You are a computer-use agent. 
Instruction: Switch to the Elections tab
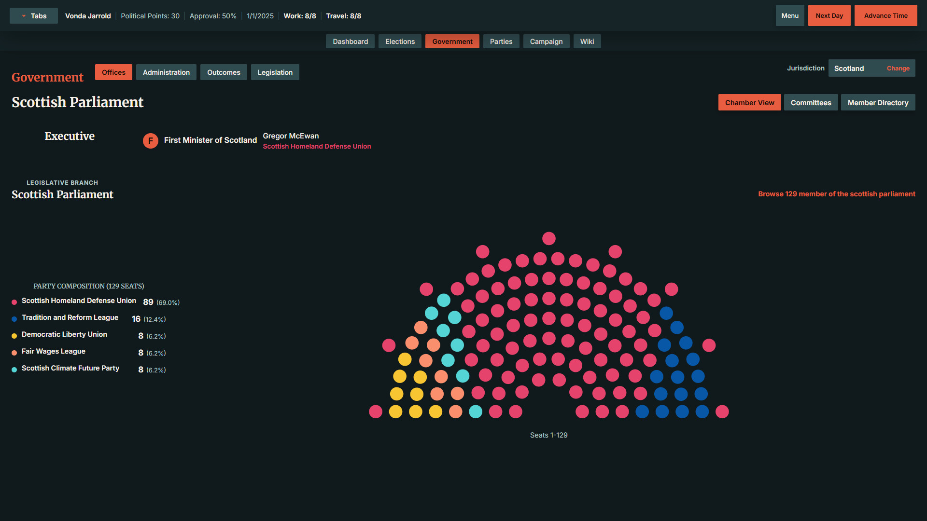(x=400, y=41)
